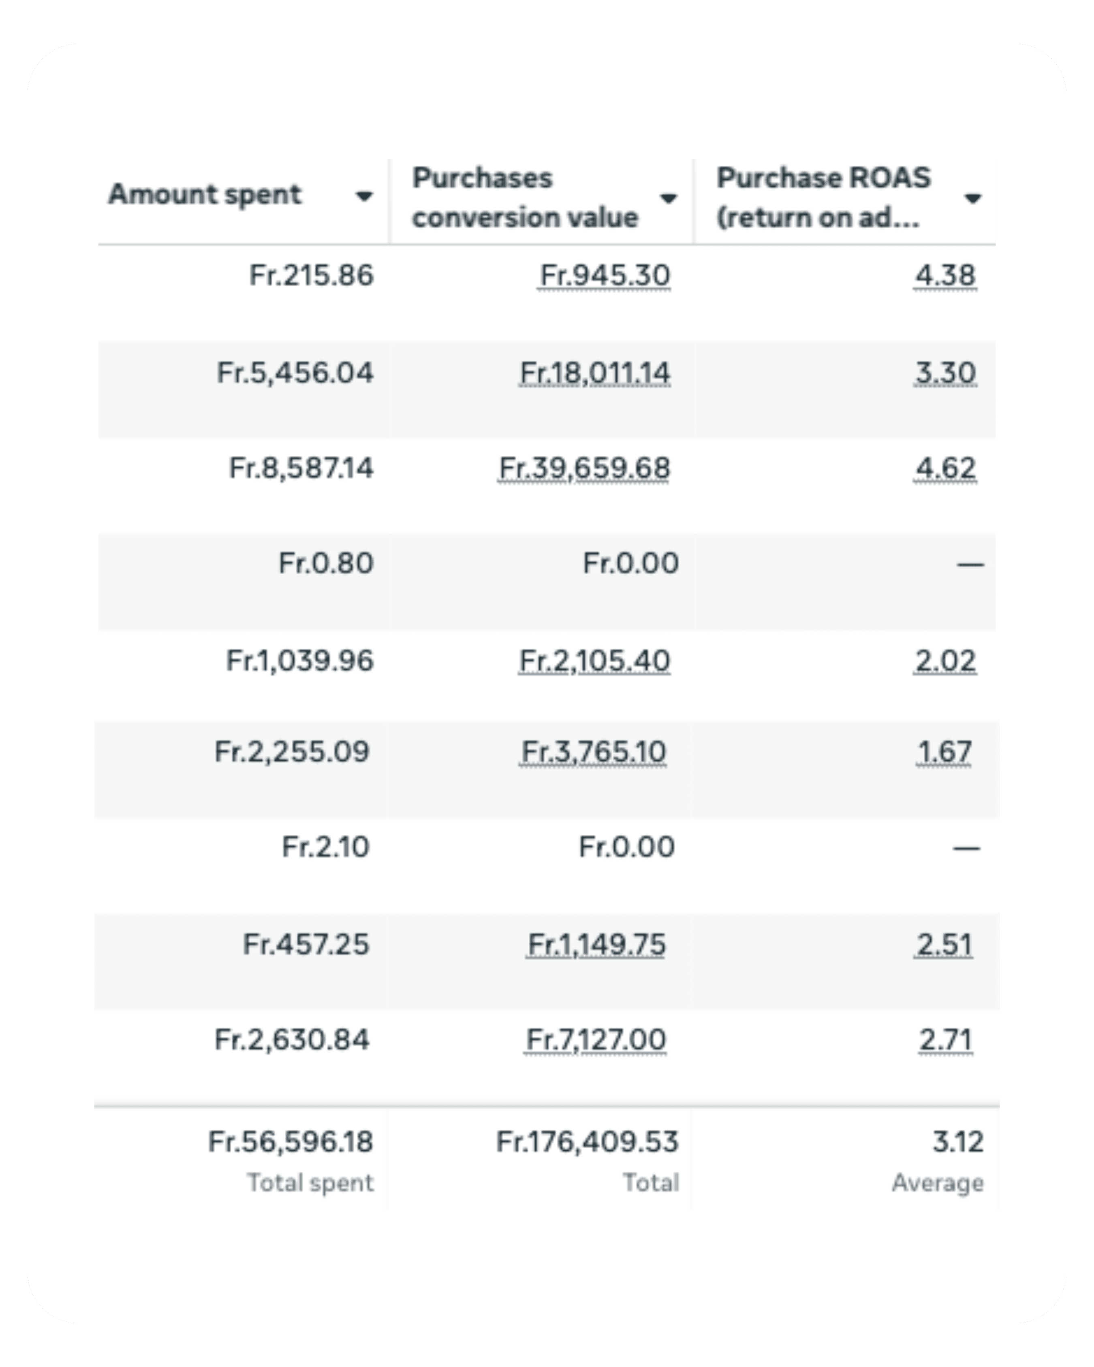This screenshot has height=1367, width=1094.
Task: Open the Purchases conversion value dropdown arrow
Action: coord(668,198)
